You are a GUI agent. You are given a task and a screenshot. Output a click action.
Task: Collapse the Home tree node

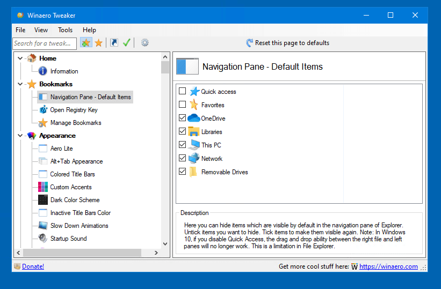click(20, 58)
